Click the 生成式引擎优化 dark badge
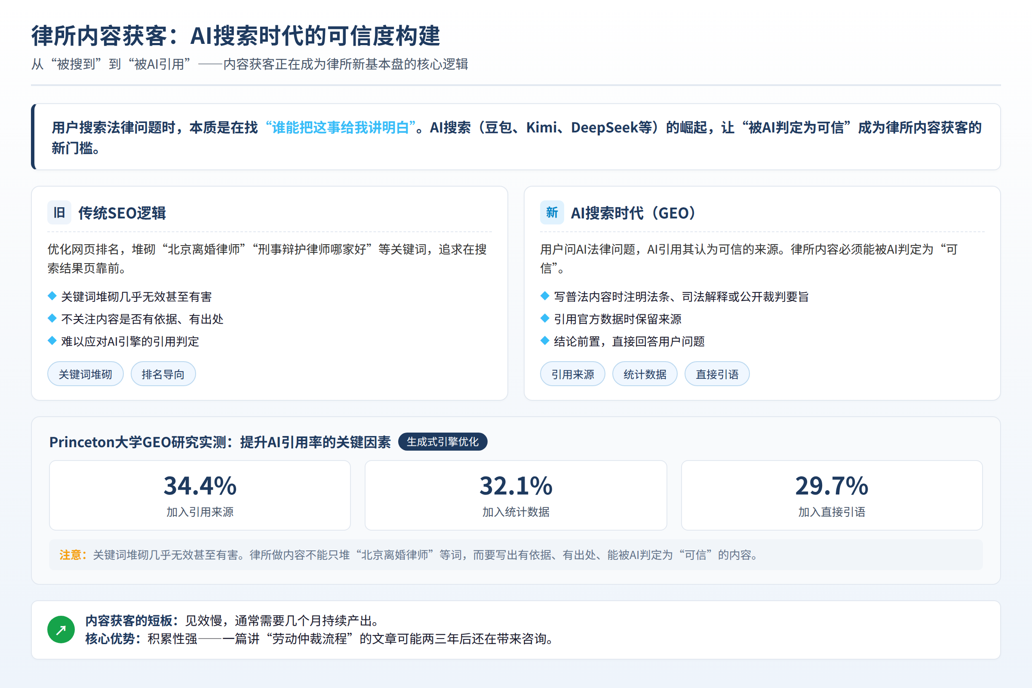1032x688 pixels. [443, 442]
